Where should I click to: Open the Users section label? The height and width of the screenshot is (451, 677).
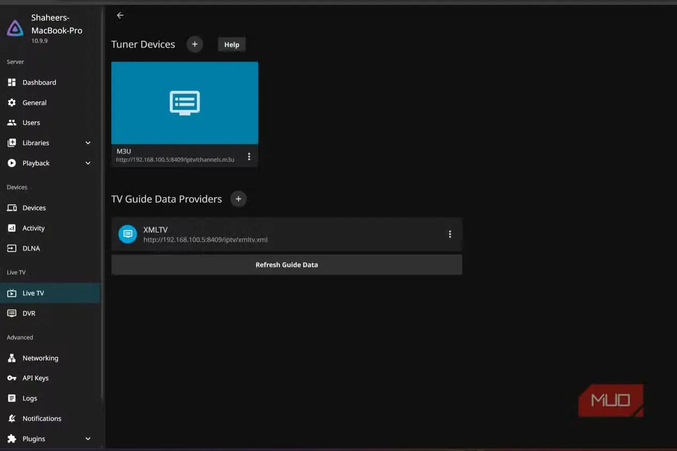click(31, 123)
